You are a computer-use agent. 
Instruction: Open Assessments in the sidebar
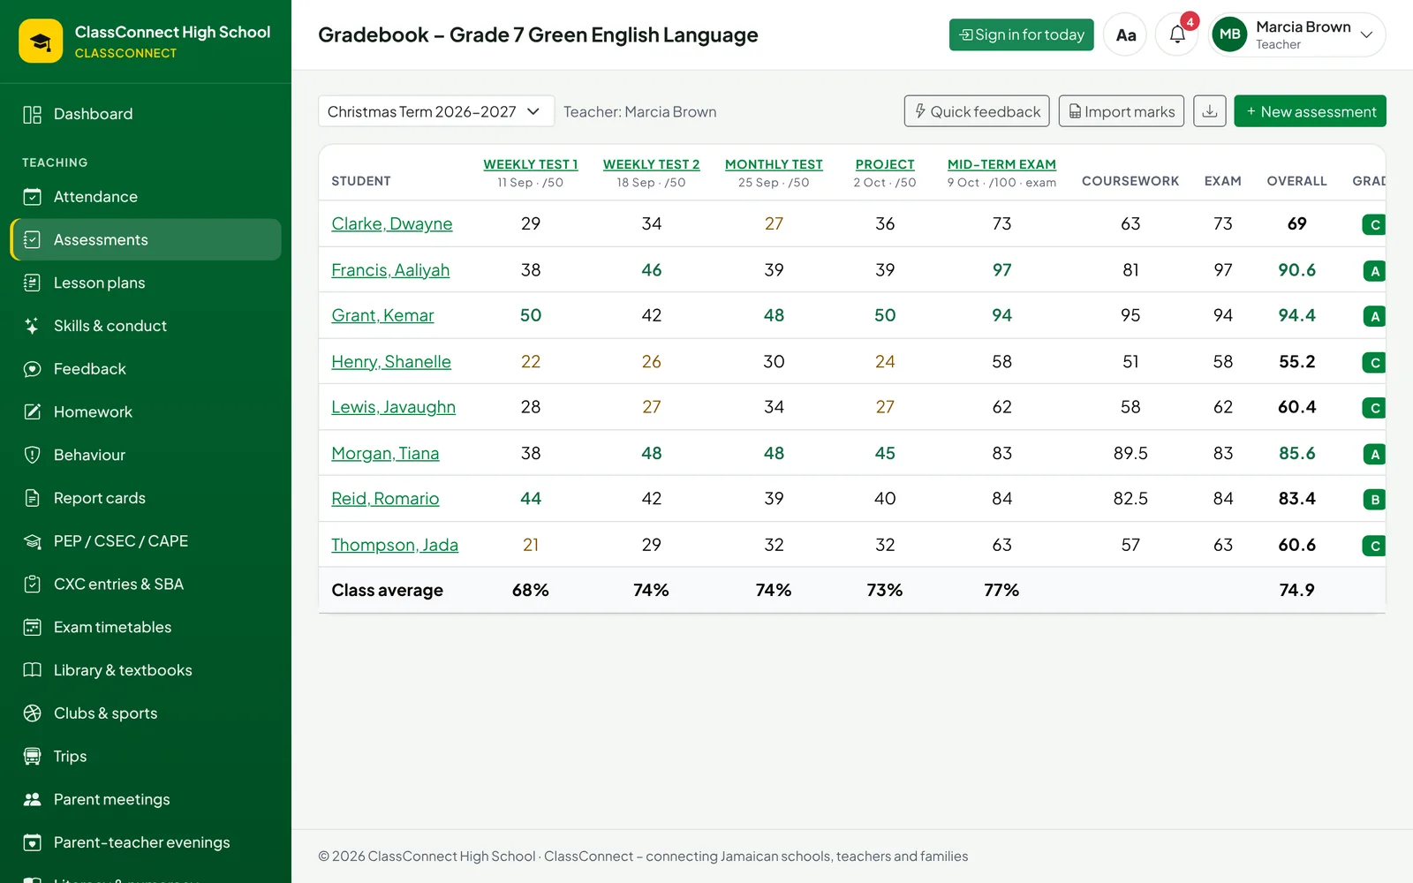tap(146, 239)
